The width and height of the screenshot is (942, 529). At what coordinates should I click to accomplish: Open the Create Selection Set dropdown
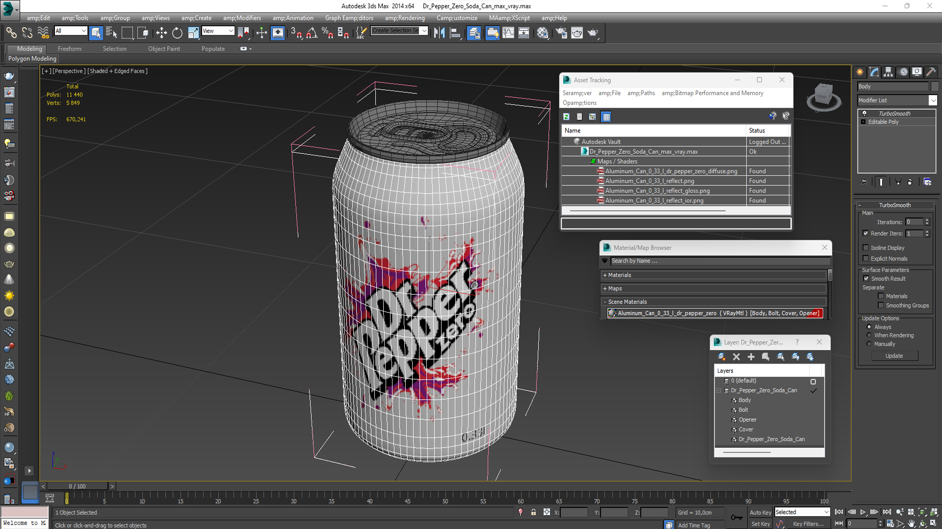pyautogui.click(x=424, y=30)
